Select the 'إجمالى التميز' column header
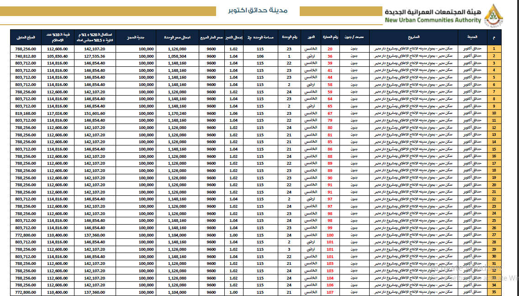The image size is (519, 296). point(233,38)
